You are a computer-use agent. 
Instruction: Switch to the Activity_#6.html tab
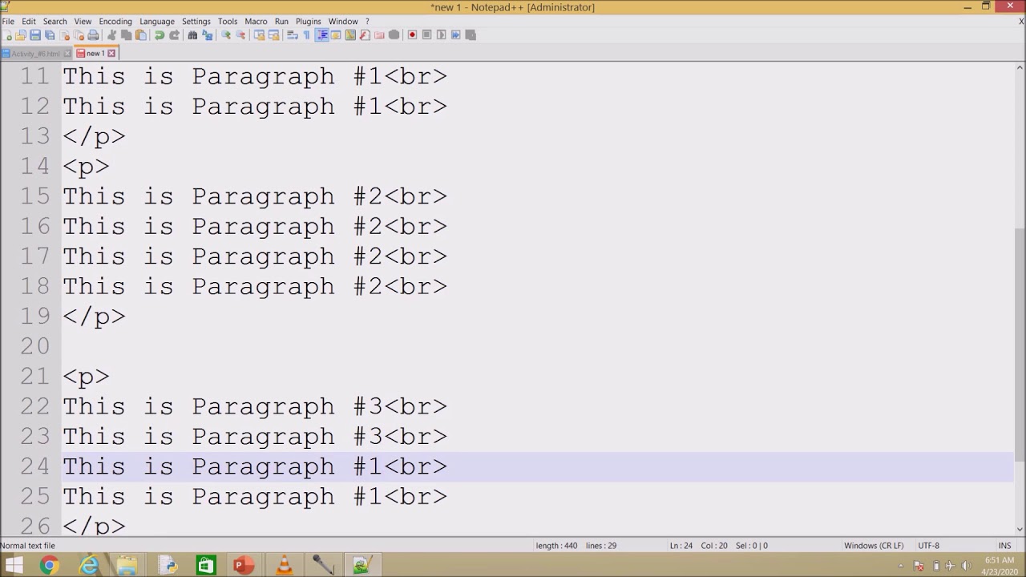pyautogui.click(x=35, y=54)
